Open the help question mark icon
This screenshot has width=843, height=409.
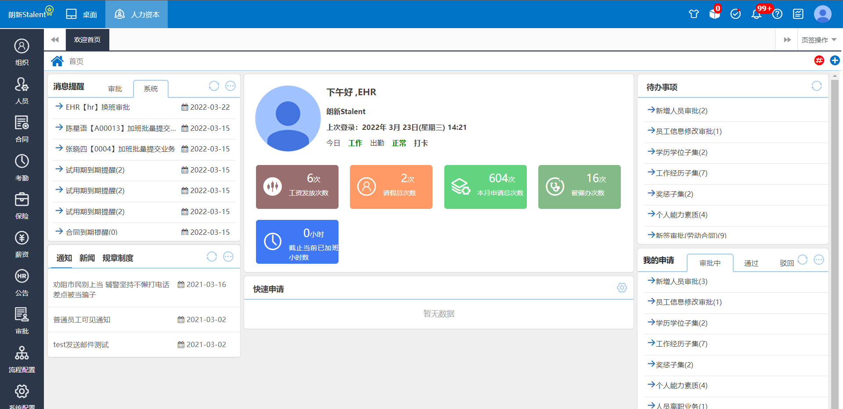pos(777,14)
